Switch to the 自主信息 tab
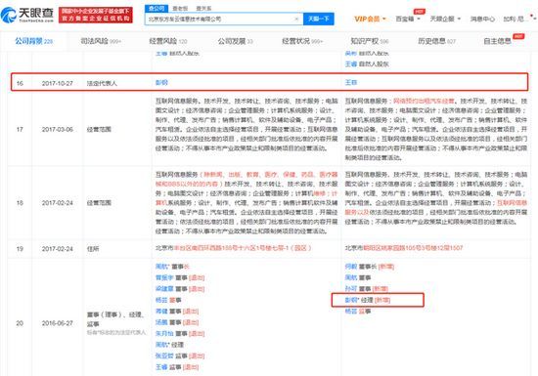This screenshot has height=376, width=538. tap(497, 41)
